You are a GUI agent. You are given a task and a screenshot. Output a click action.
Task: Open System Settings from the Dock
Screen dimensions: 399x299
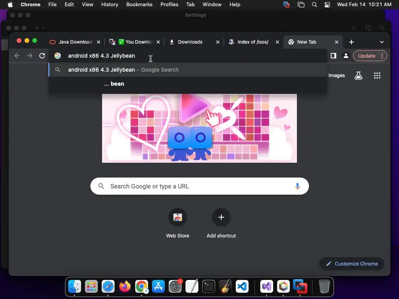click(175, 286)
